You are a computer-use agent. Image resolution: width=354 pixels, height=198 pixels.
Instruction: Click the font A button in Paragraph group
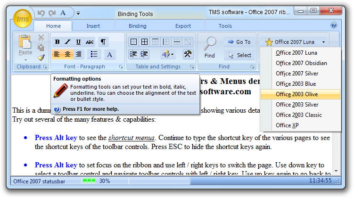(x=110, y=54)
